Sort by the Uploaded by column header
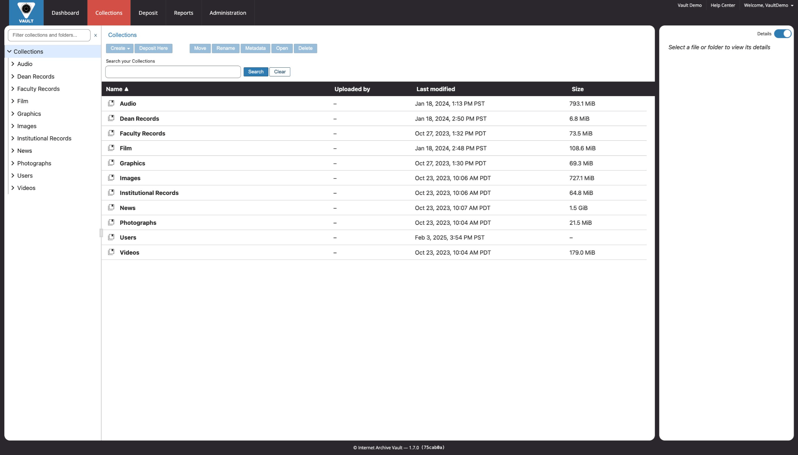The width and height of the screenshot is (798, 455). click(352, 89)
